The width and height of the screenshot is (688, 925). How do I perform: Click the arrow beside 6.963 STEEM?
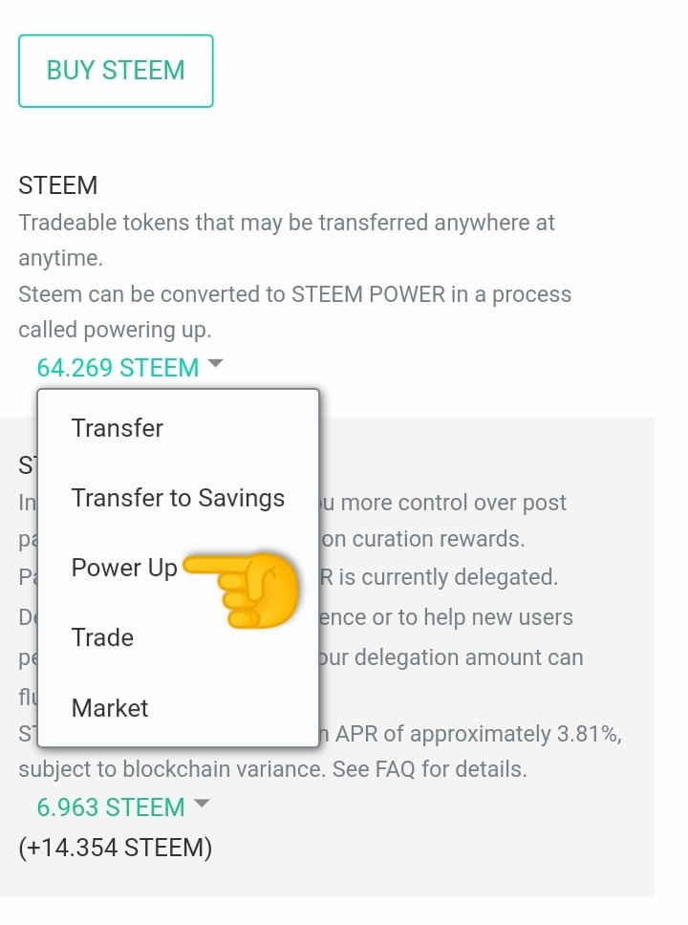pyautogui.click(x=201, y=805)
